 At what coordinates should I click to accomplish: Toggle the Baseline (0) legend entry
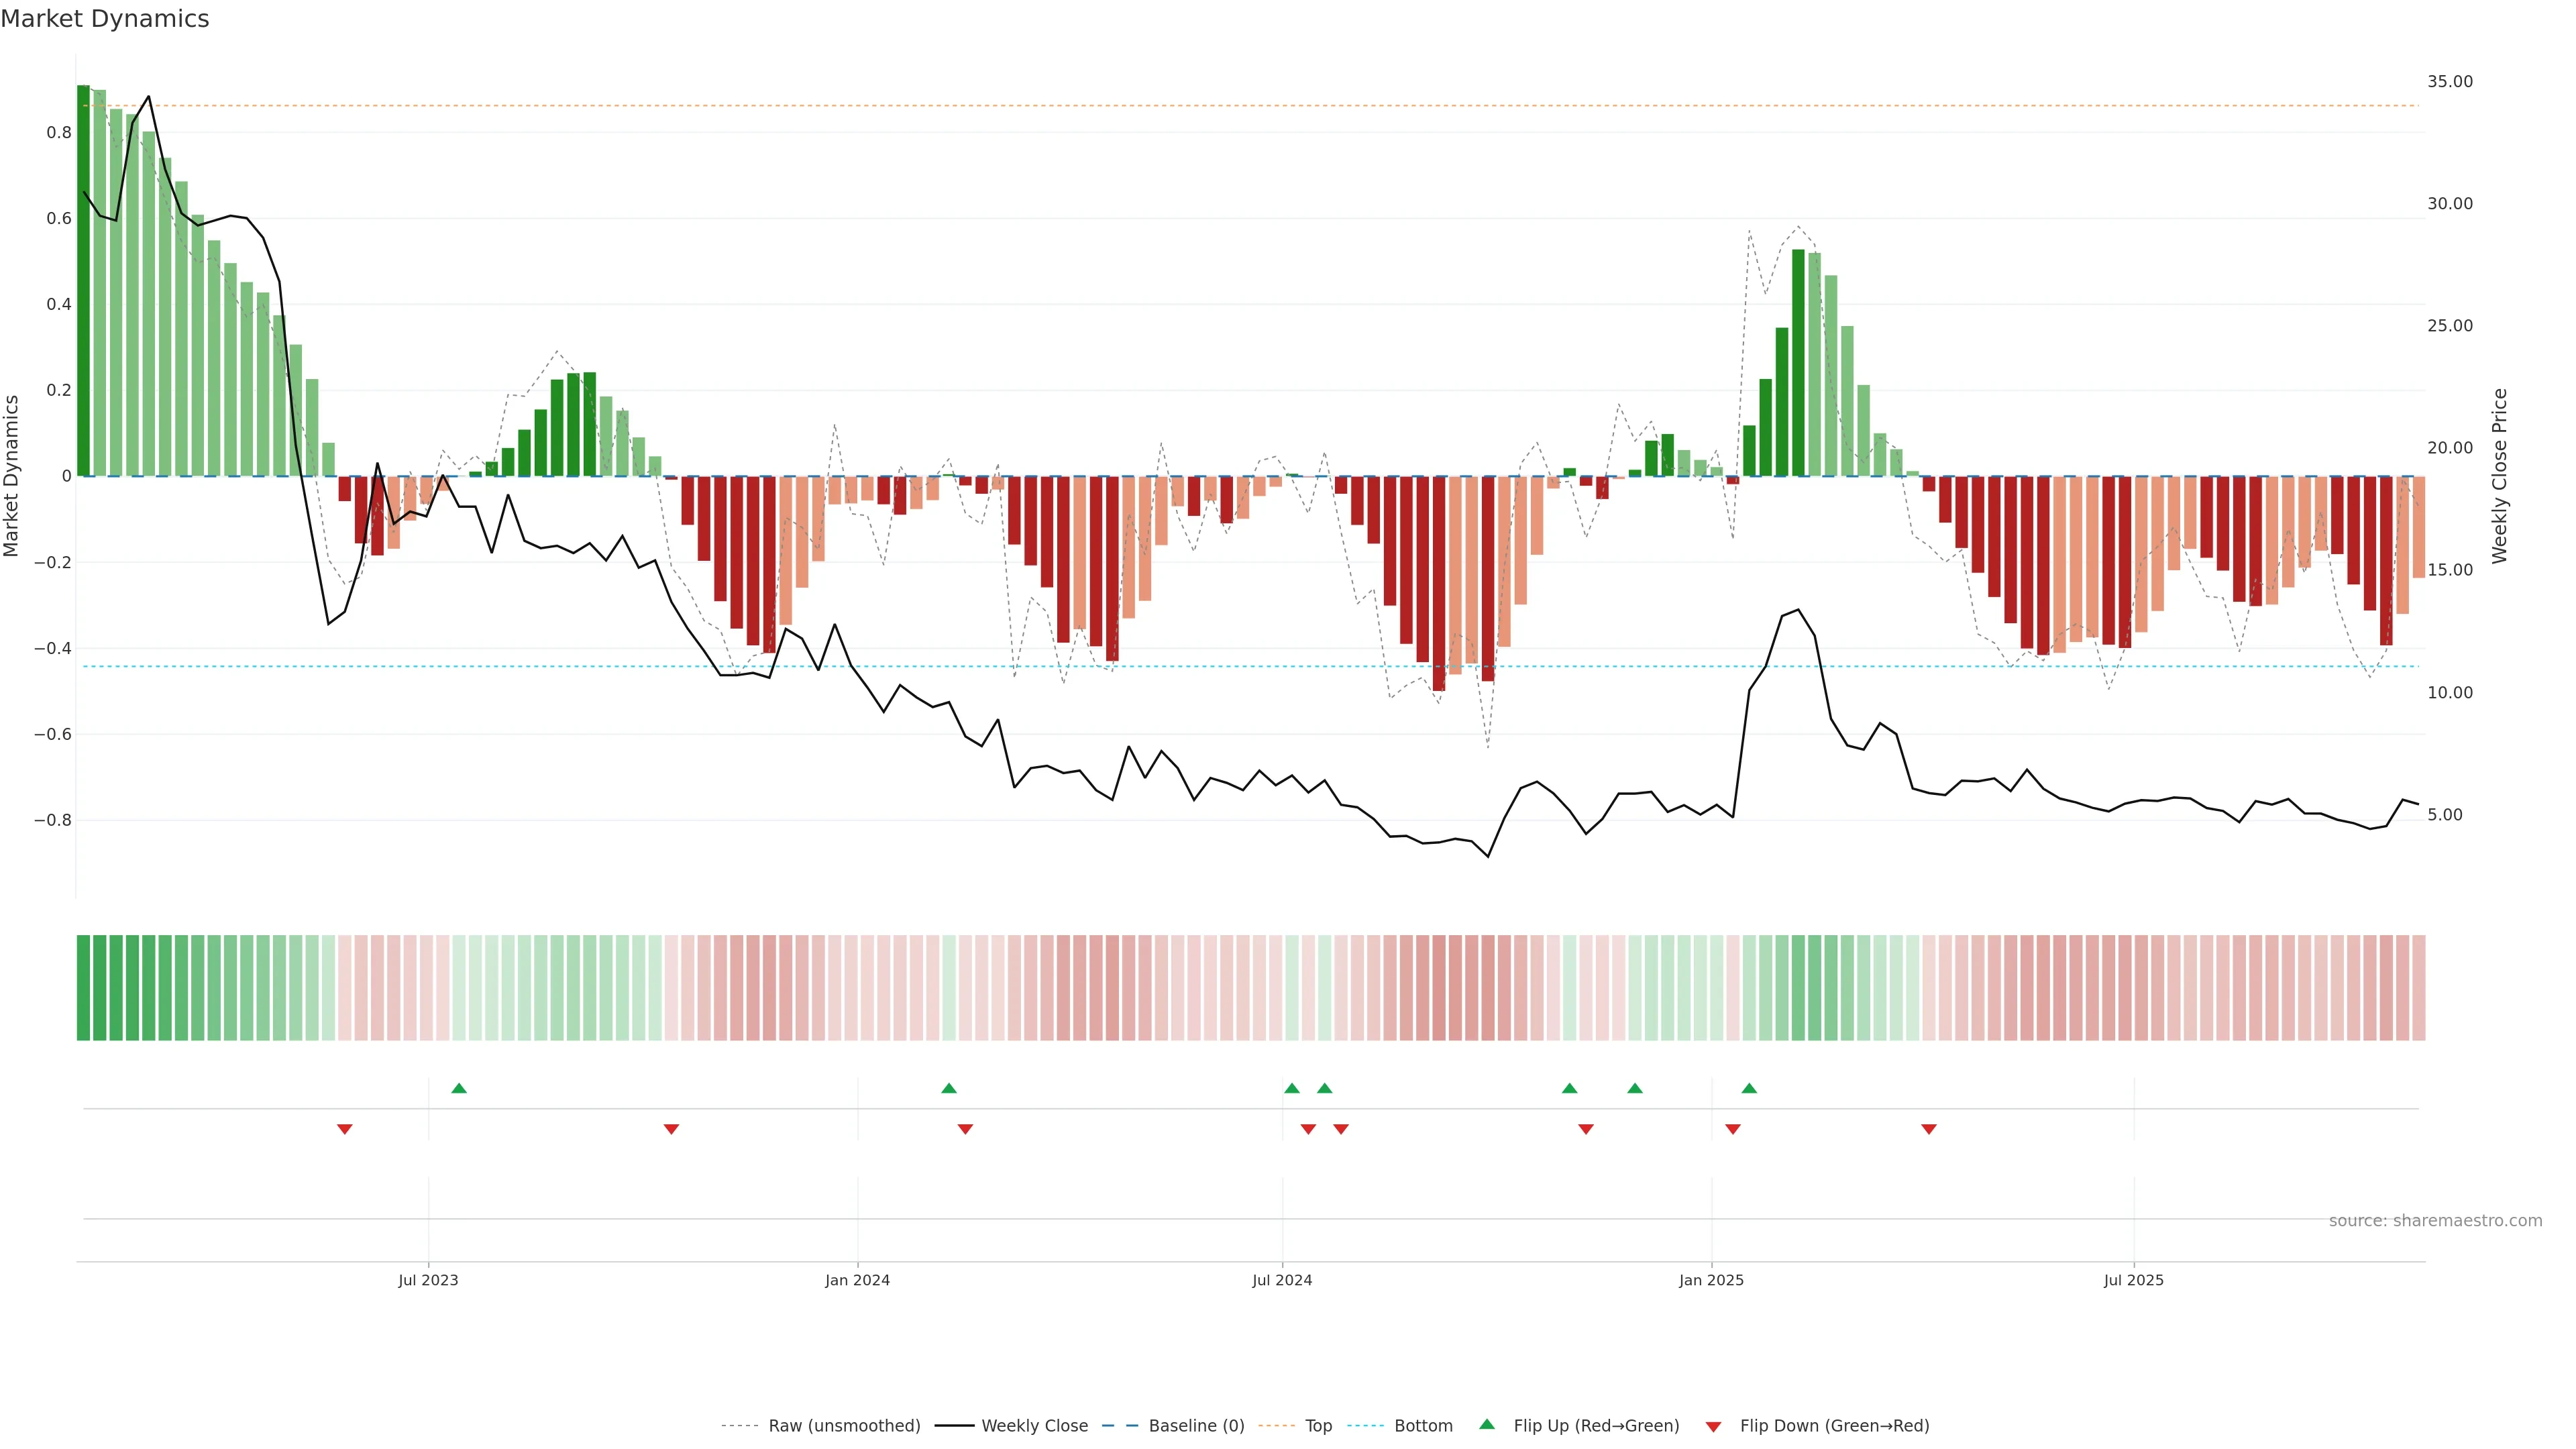(x=1196, y=1426)
